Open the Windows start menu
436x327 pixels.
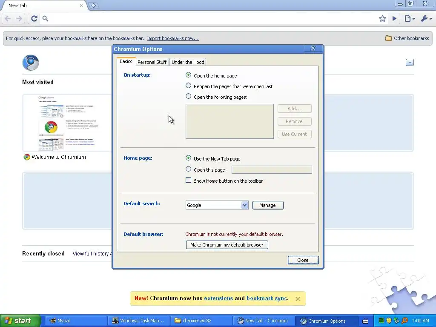click(20, 321)
